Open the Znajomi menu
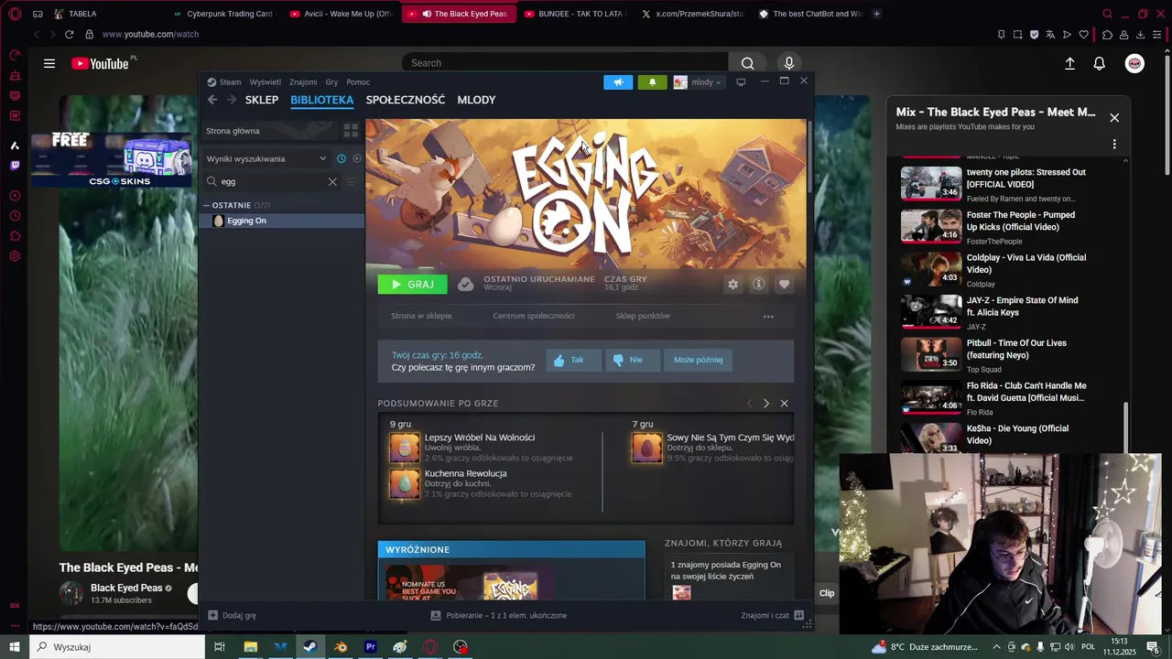1172x659 pixels. (x=303, y=82)
